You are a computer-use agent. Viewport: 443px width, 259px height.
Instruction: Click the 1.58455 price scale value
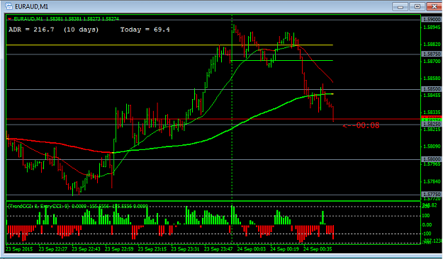[x=432, y=96]
